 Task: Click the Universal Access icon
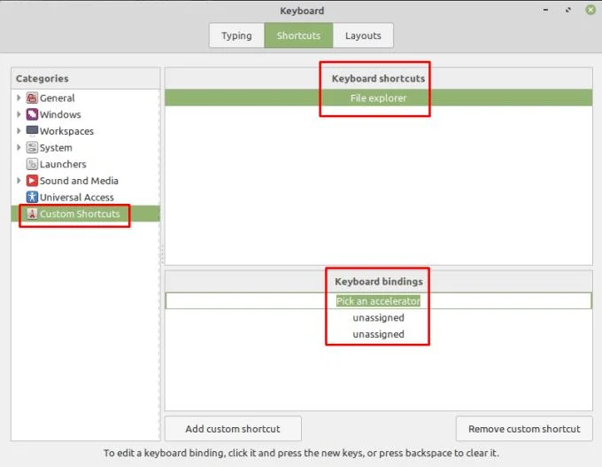(32, 197)
